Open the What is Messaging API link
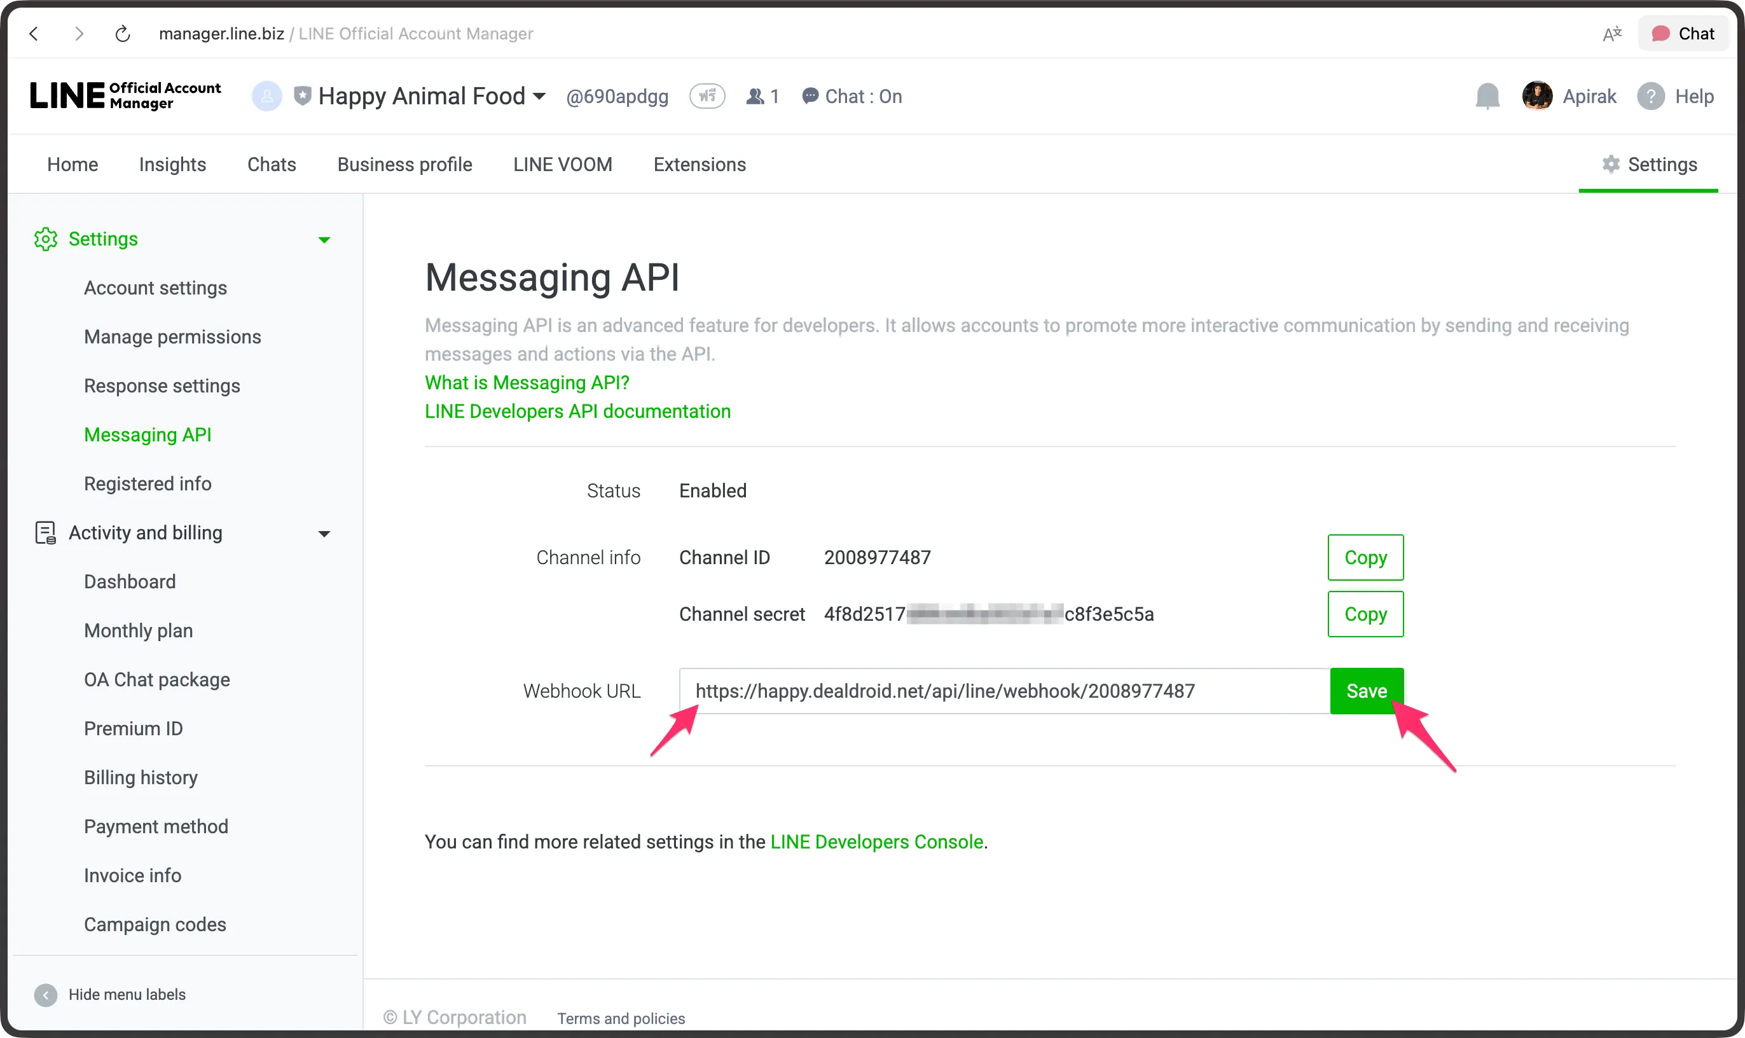The height and width of the screenshot is (1038, 1745). click(x=527, y=382)
